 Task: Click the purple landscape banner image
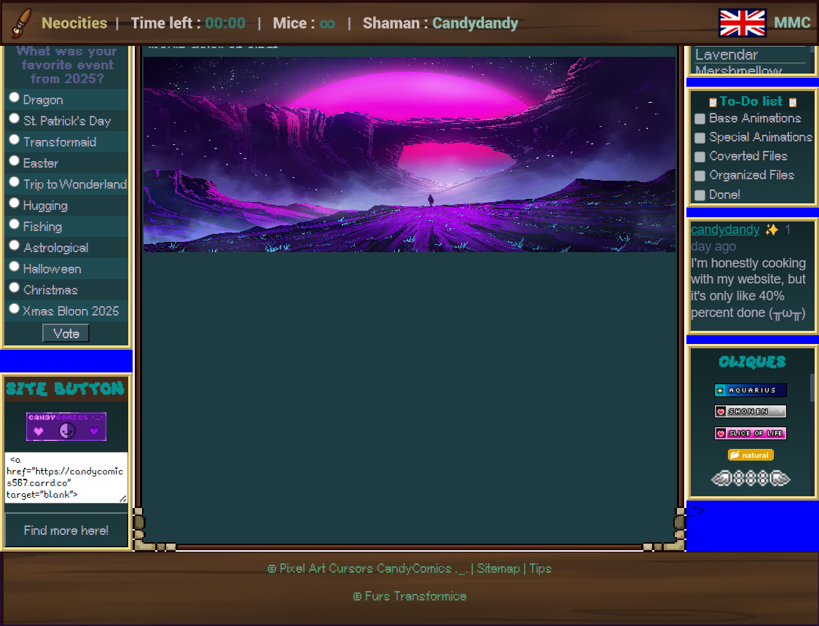point(409,154)
